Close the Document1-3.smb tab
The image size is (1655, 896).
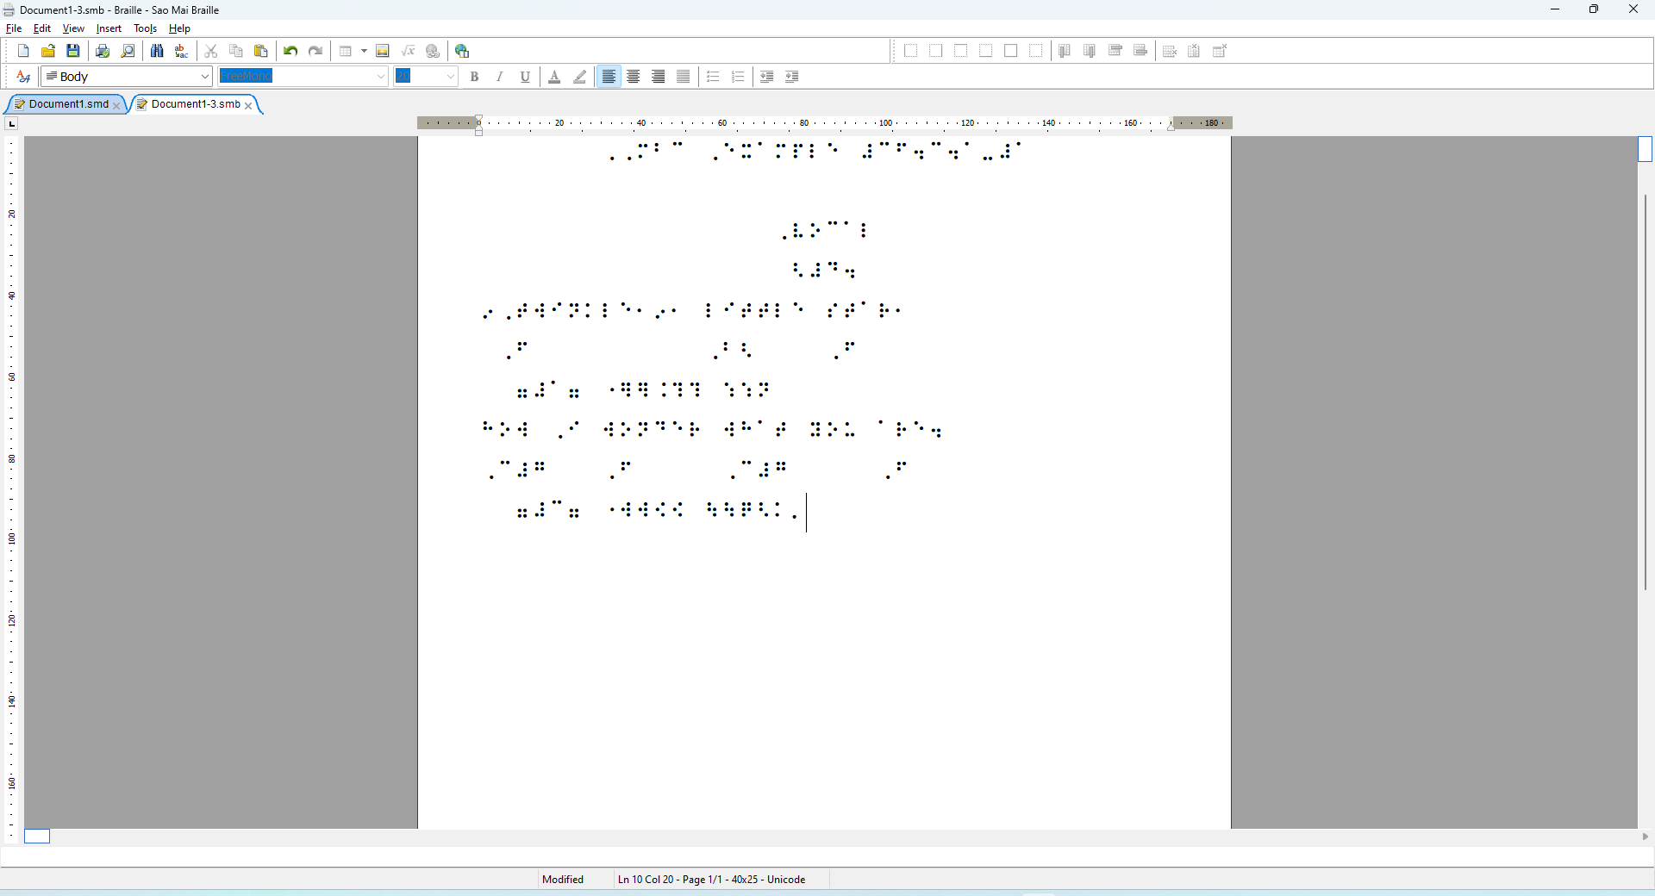point(248,105)
